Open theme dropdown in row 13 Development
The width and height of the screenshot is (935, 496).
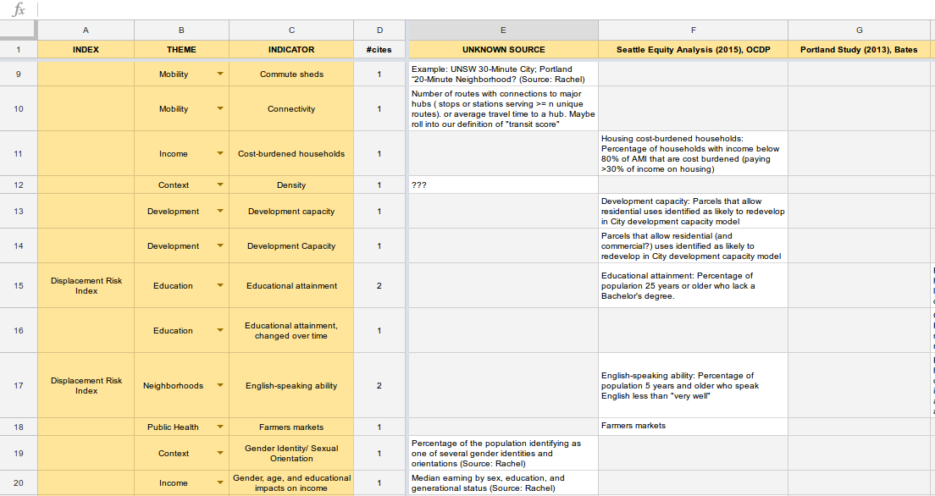coord(220,211)
